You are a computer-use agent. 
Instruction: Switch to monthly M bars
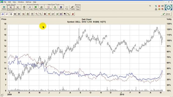(19, 14)
